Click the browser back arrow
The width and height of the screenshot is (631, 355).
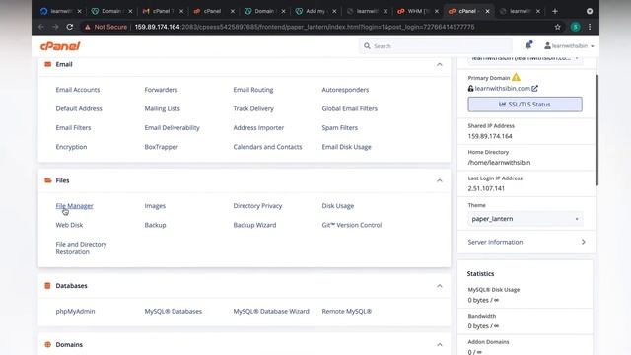(x=41, y=27)
